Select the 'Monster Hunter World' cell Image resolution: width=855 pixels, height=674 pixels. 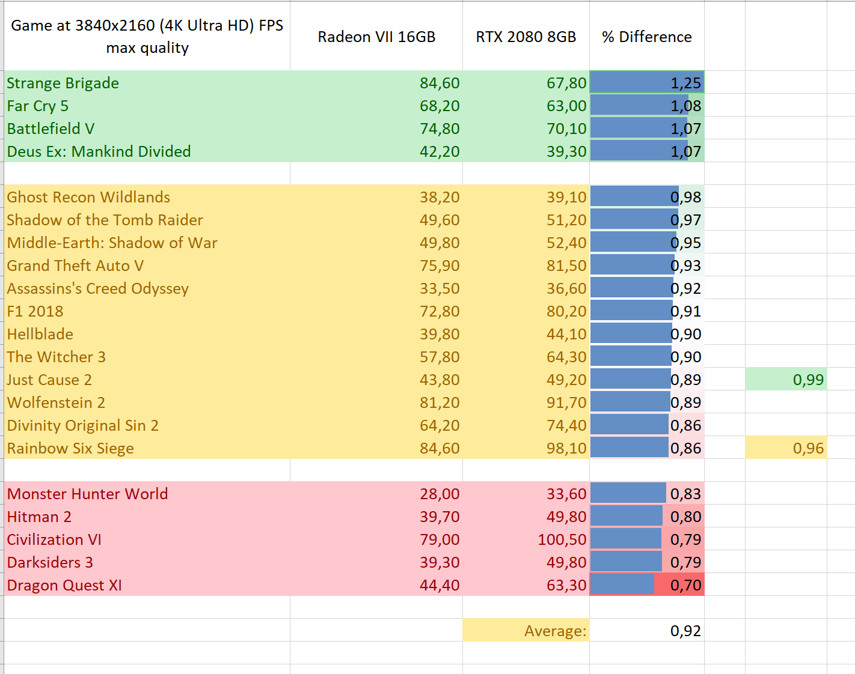147,493
